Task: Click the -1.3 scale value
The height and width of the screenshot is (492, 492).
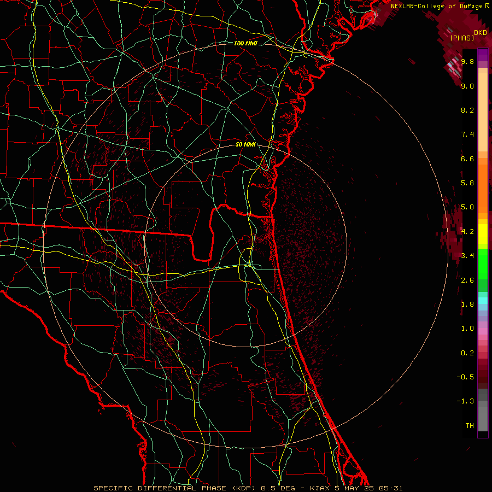Action: (465, 401)
